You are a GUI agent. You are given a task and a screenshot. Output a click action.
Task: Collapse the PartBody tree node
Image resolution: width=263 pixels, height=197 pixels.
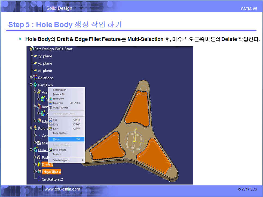pos(32,85)
